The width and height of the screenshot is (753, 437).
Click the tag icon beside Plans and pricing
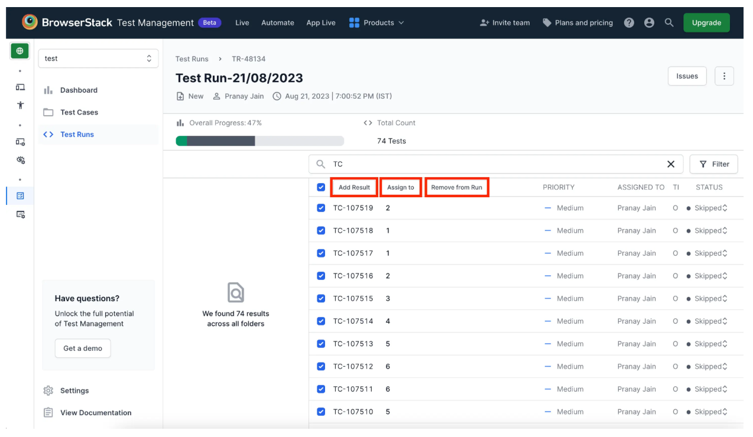(547, 22)
